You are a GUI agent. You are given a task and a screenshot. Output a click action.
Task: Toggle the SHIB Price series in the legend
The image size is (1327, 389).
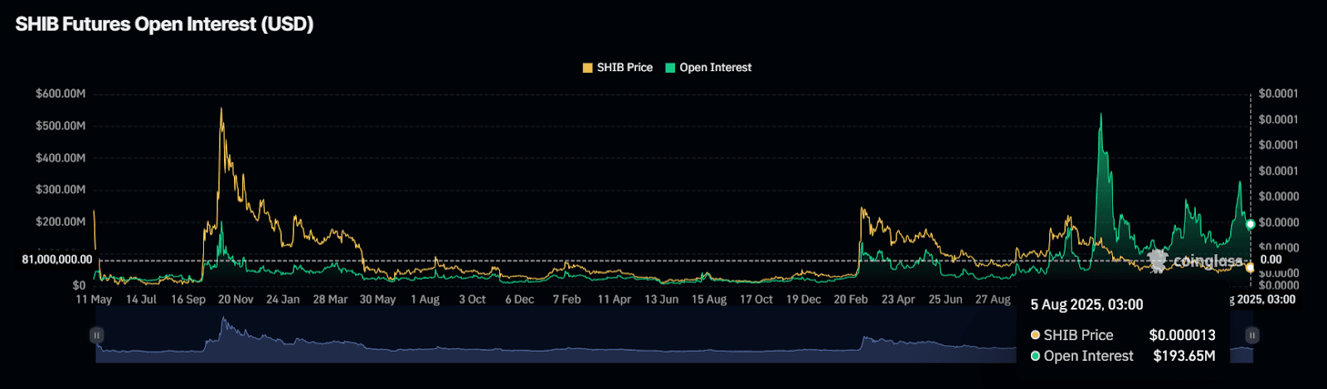pos(618,68)
